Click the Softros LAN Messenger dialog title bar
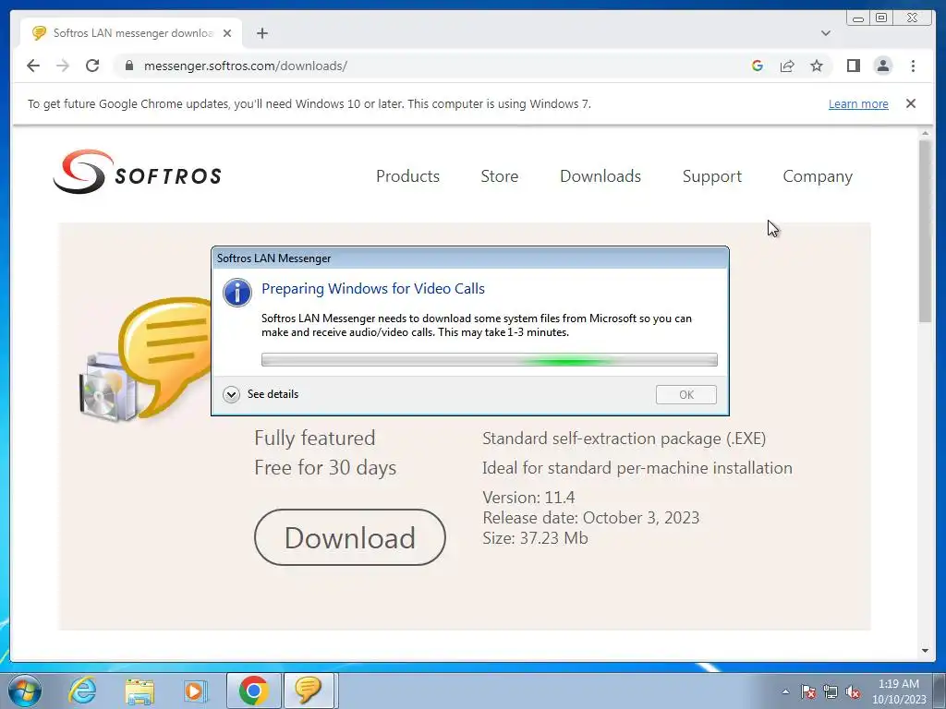This screenshot has height=709, width=946. 470,258
